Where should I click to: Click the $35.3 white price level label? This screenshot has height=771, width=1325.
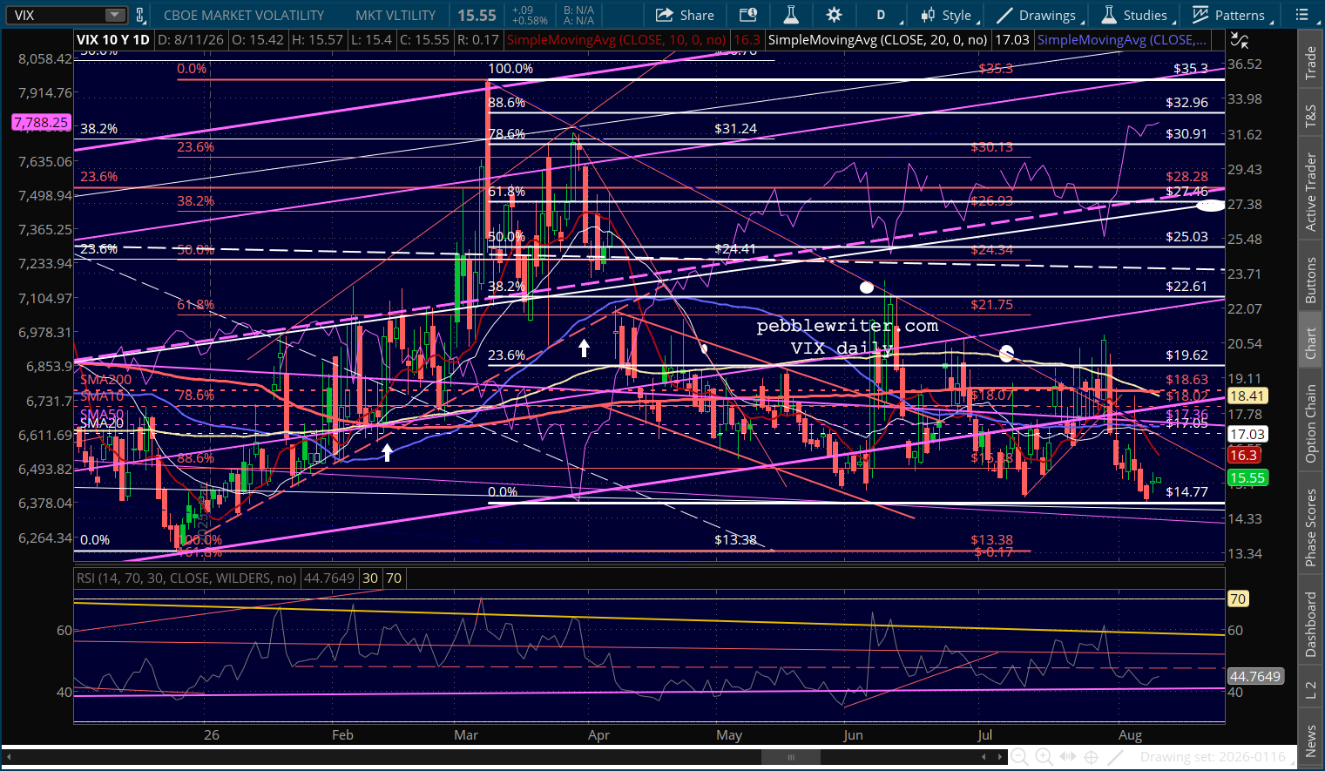pos(1191,69)
